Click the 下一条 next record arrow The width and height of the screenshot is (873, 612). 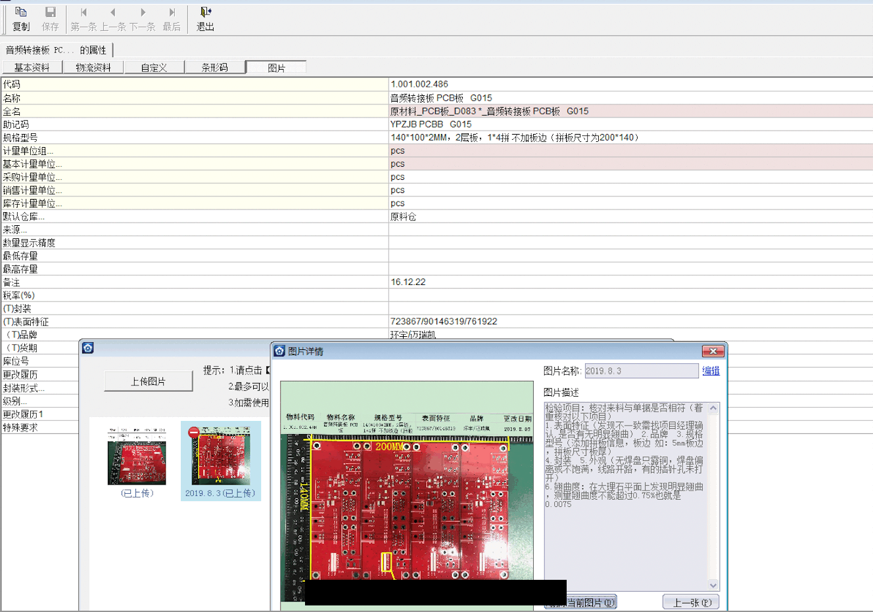(143, 13)
